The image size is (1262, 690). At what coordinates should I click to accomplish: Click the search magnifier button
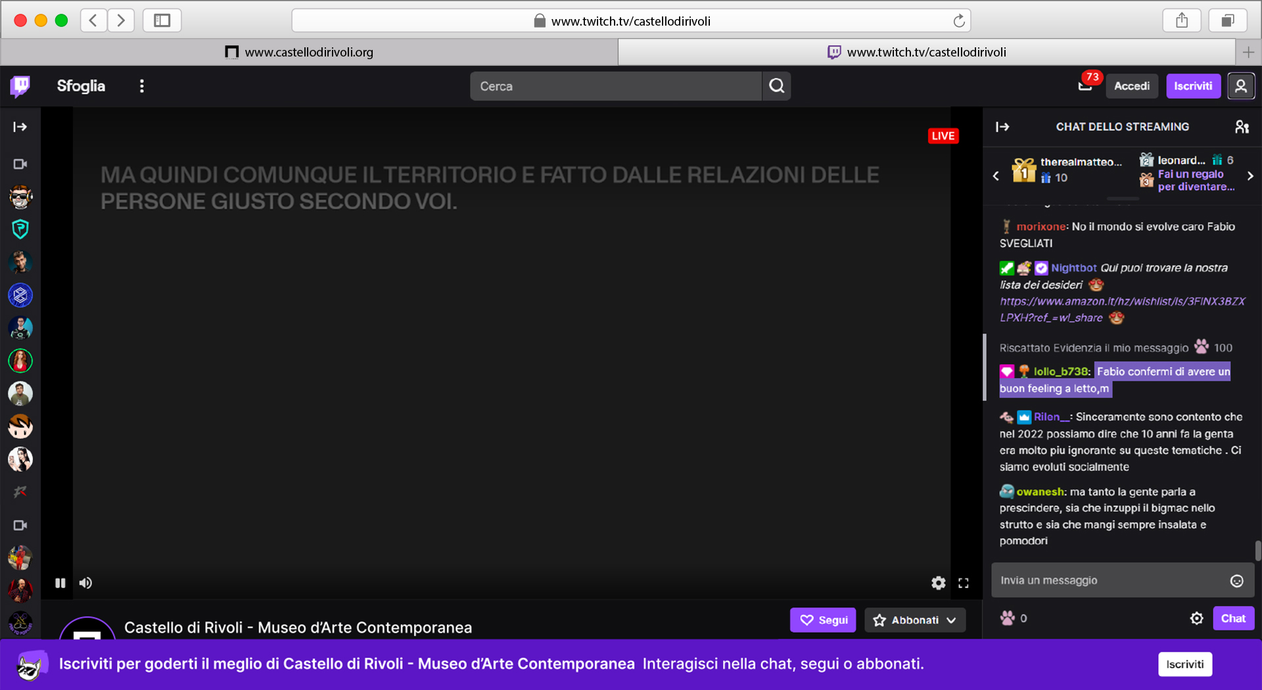pos(776,86)
